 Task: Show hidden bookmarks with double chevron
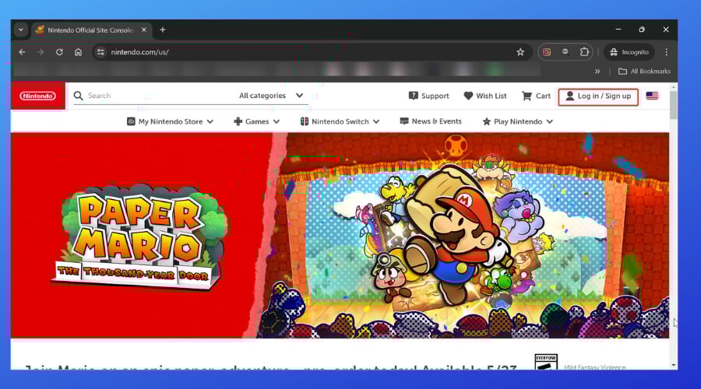pyautogui.click(x=597, y=72)
